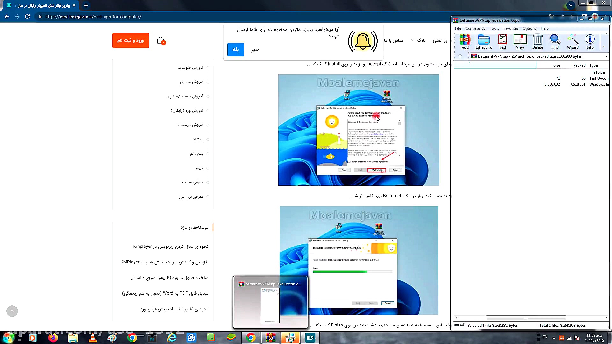Open the File Explorer taskbar icon
The height and width of the screenshot is (344, 612).
[73, 338]
